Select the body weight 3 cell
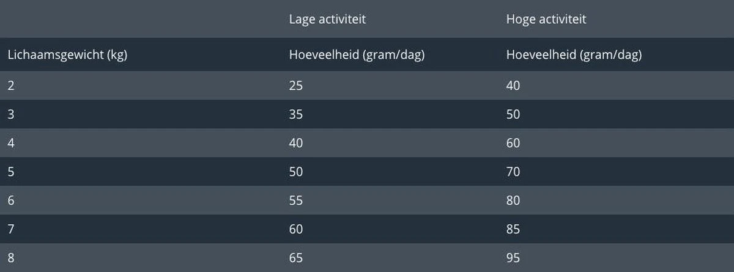The height and width of the screenshot is (272, 734). point(11,114)
